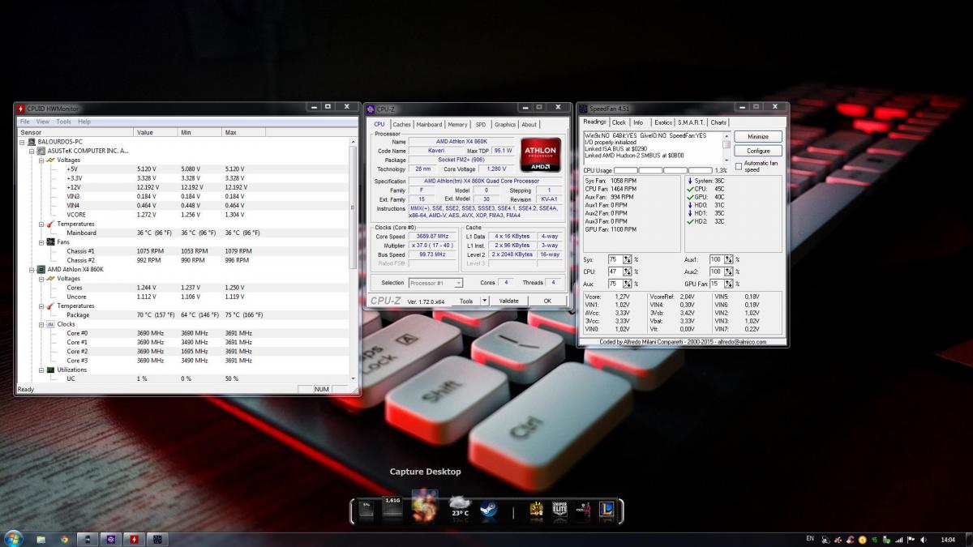
Task: Click the HD2 temperature checkmark in SpeedFan
Action: pos(690,221)
